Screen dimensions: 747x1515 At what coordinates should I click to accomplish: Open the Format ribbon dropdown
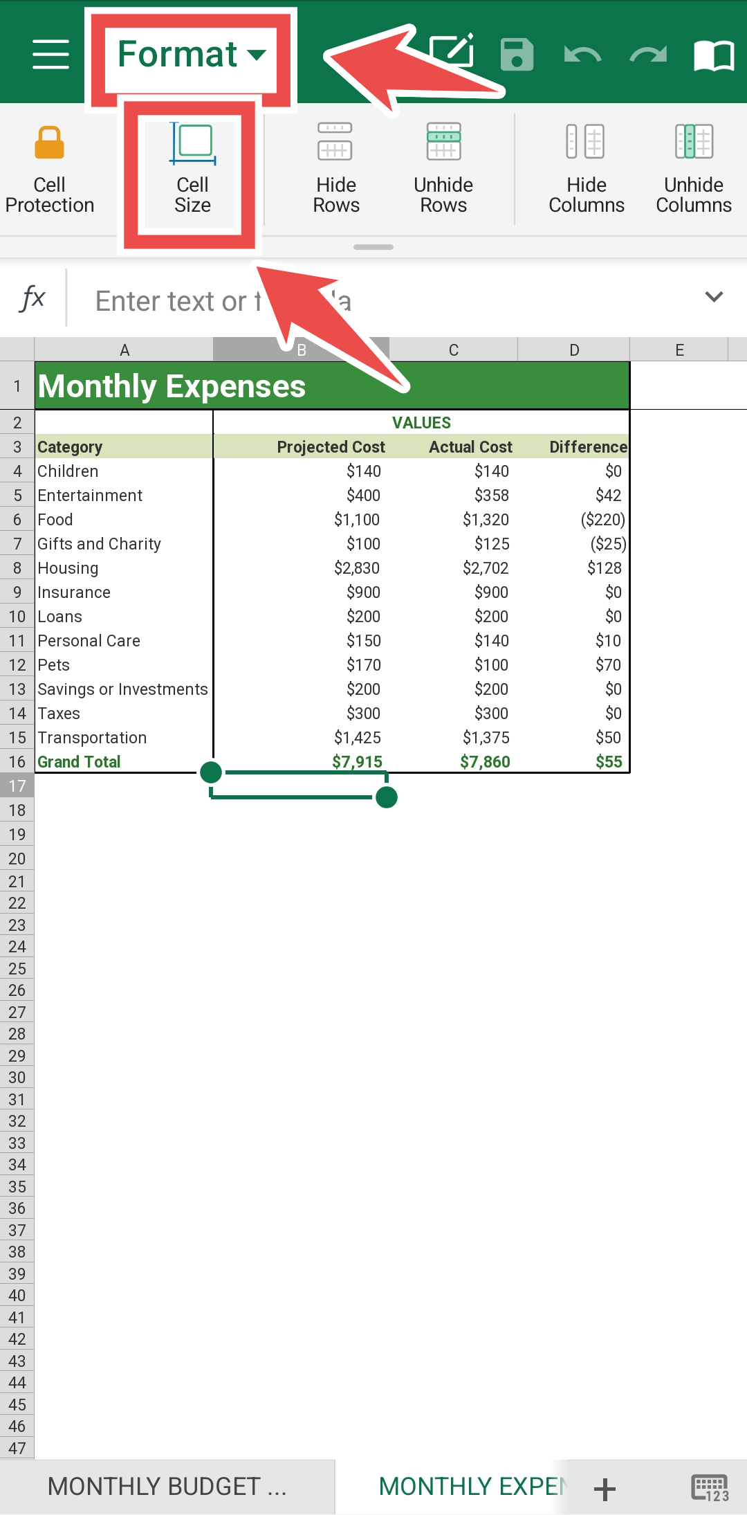click(x=192, y=54)
